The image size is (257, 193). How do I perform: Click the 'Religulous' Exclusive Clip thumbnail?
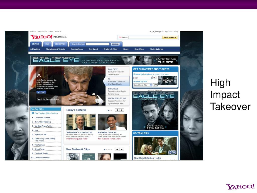(x=81, y=122)
